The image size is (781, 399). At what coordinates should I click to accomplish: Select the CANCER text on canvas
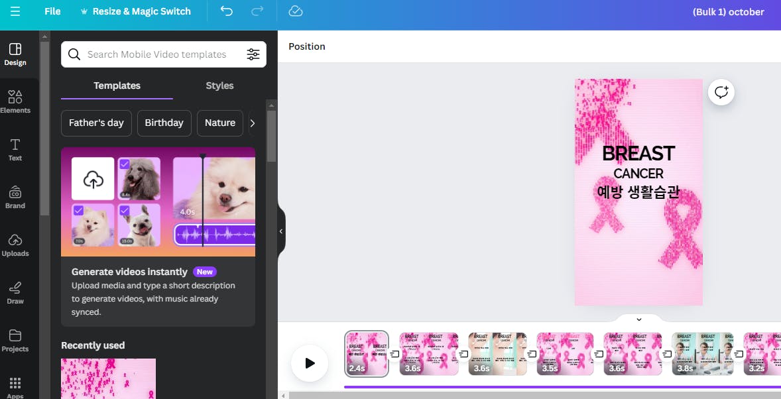point(638,174)
